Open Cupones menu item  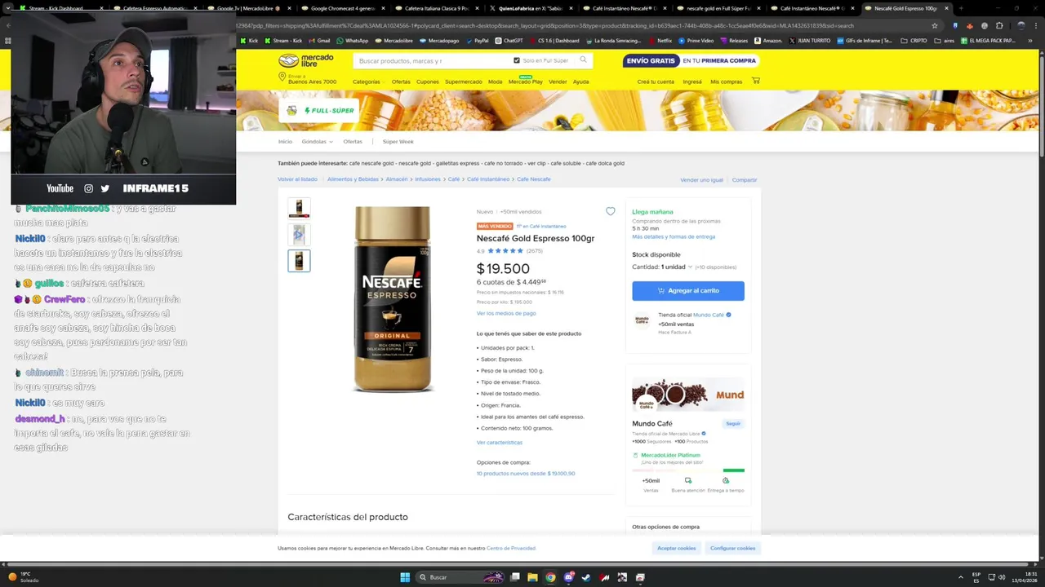pyautogui.click(x=427, y=82)
